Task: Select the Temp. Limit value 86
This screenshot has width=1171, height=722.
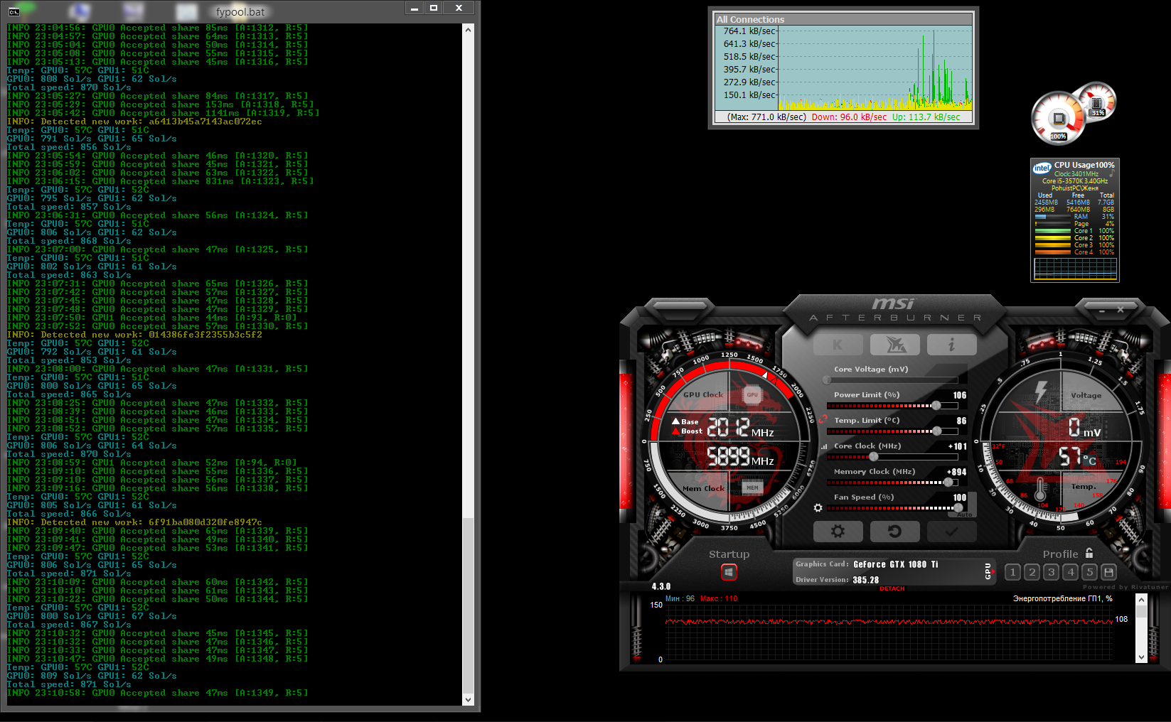Action: (961, 421)
